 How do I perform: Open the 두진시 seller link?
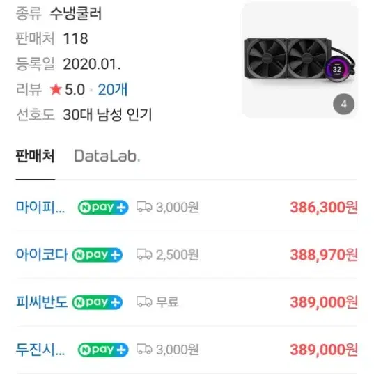point(40,350)
